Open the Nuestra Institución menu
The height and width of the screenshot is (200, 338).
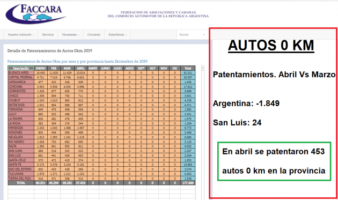(x=21, y=35)
